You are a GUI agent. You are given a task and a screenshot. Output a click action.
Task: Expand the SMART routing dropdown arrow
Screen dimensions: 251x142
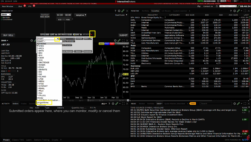point(57,39)
